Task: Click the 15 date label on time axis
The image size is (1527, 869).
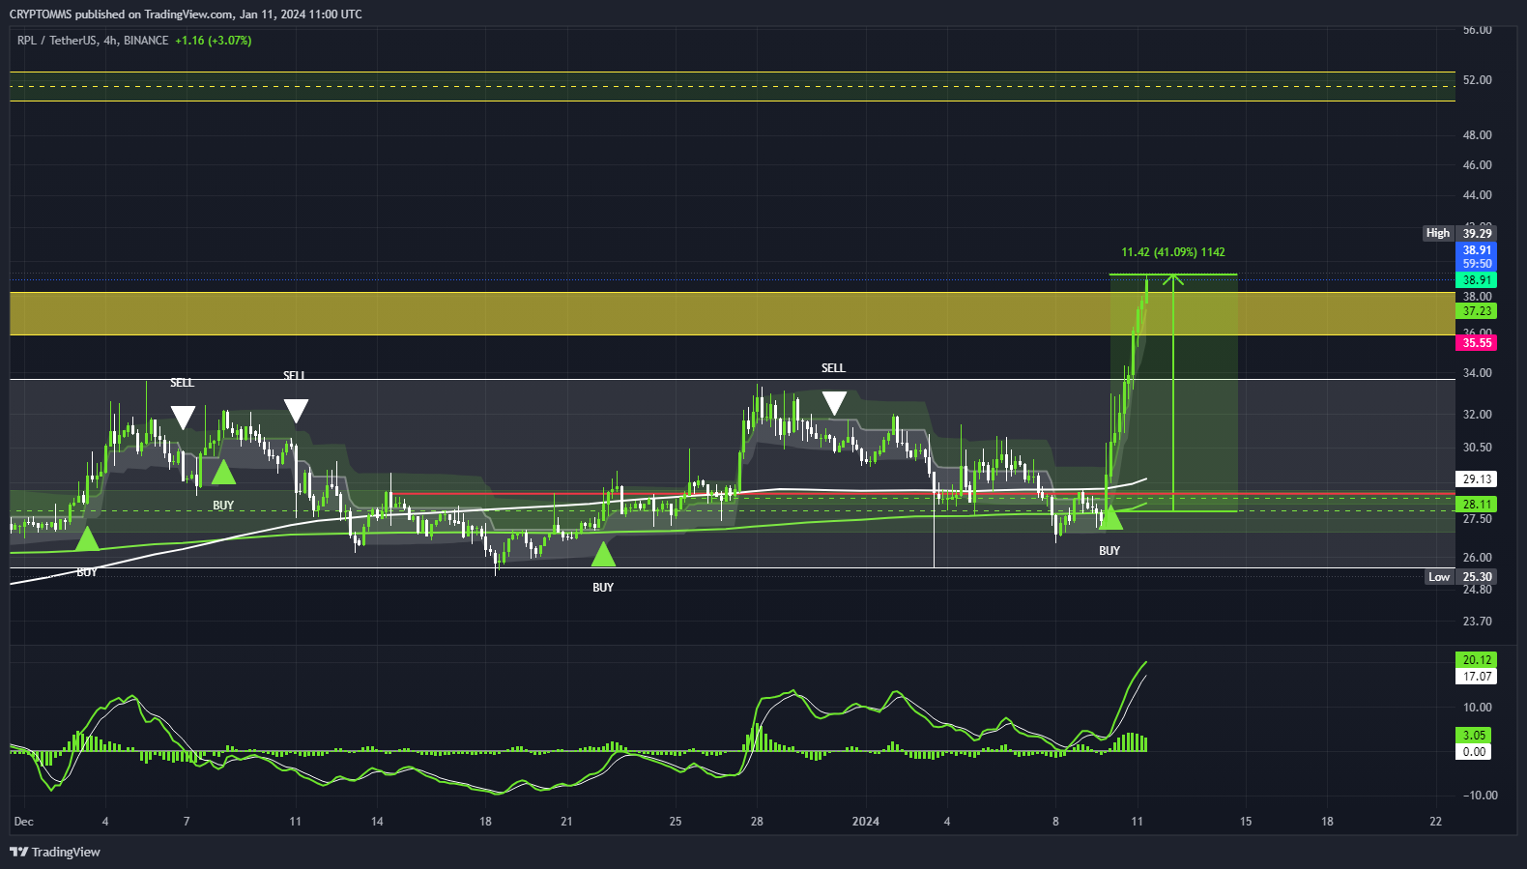Action: coord(1246,822)
